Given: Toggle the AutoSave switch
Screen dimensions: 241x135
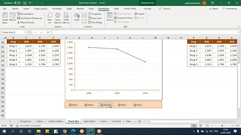Looking at the screenshot, I should point(17,3).
